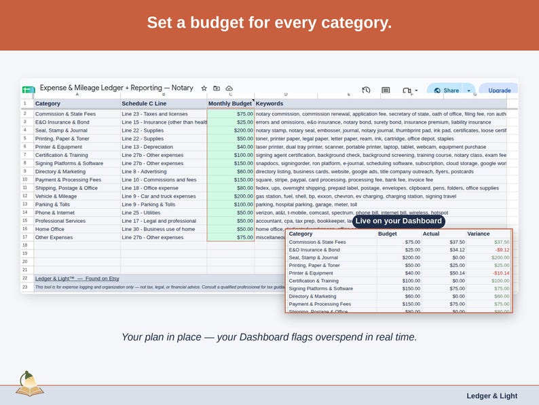Viewport: 539px width, 405px height.
Task: Click the -$9.12 variance value
Action: [502, 250]
